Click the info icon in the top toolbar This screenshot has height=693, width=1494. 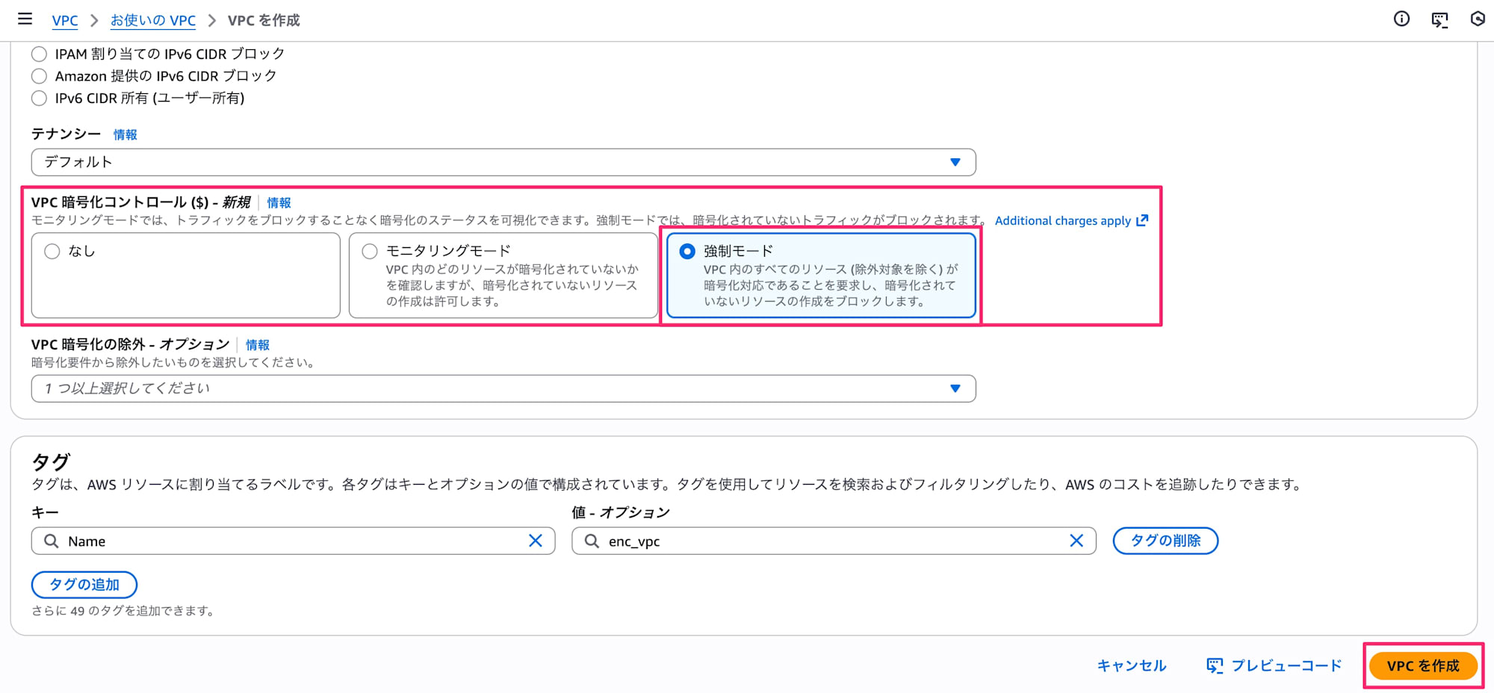coord(1401,19)
